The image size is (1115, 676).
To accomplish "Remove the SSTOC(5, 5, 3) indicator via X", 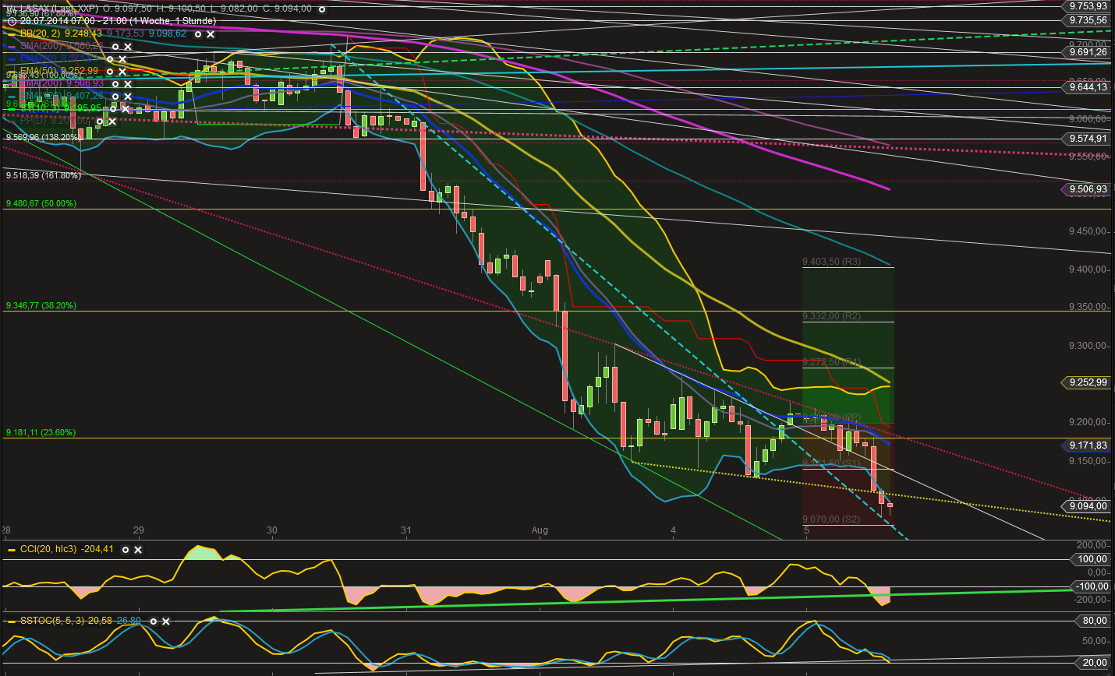I will point(166,621).
